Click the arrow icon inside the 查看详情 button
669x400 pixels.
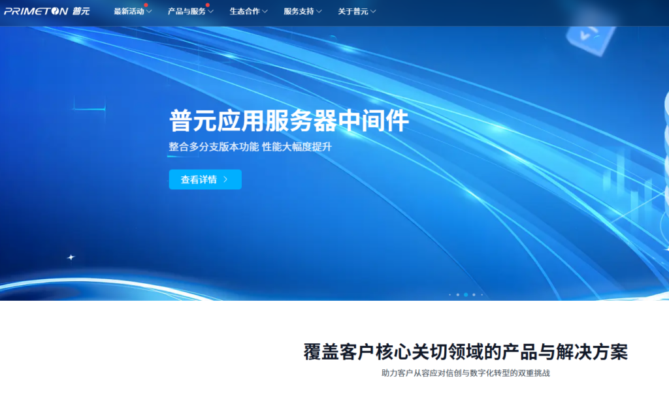point(224,179)
